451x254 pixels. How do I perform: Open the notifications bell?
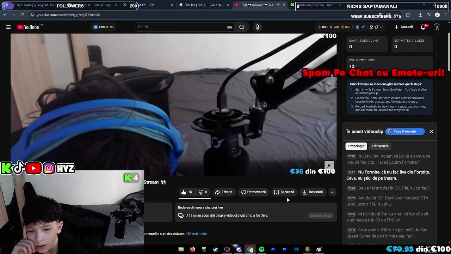click(x=424, y=27)
